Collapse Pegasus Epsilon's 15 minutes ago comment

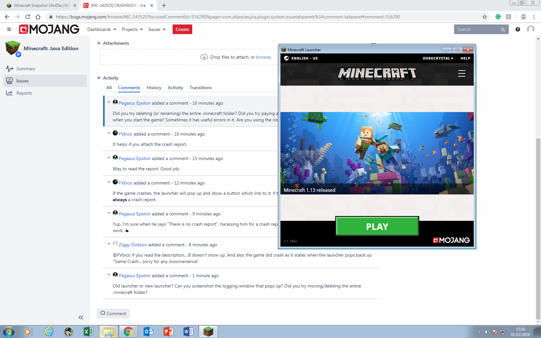pos(109,157)
